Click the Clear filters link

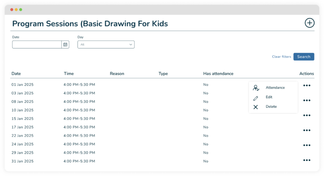pos(281,57)
